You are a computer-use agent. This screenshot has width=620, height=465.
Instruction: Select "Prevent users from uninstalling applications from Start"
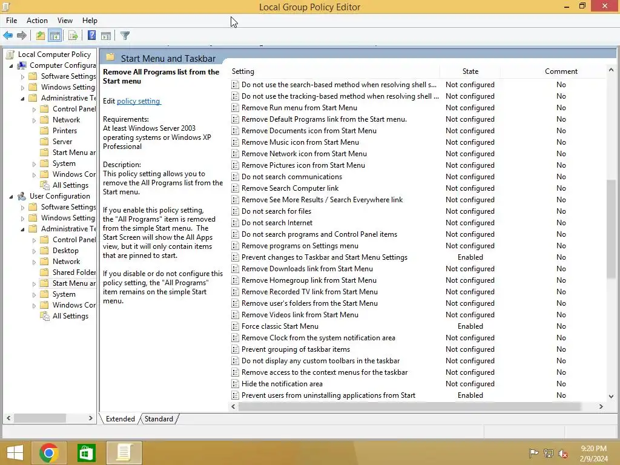click(328, 395)
